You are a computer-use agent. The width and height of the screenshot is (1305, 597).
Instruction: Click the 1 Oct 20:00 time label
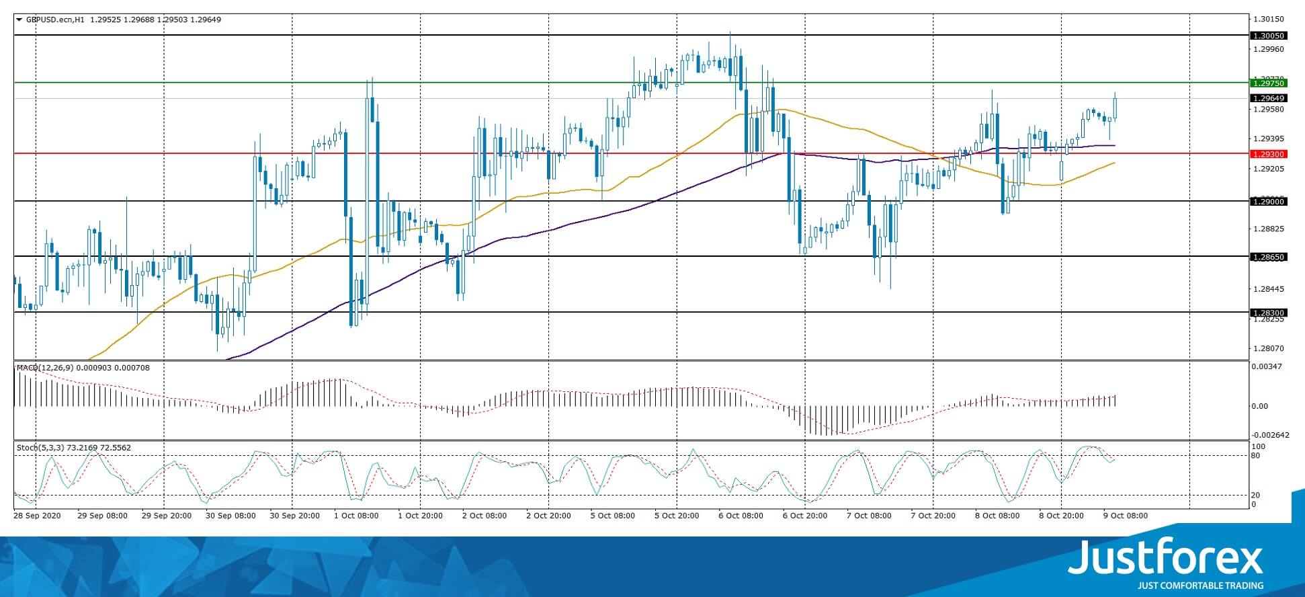[421, 516]
